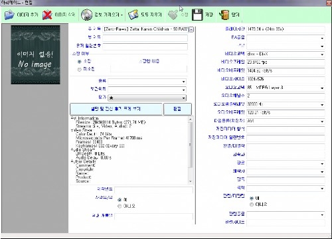332x239 pixels.
Task: Open the DVD disc fetch-info toolbar button
Action: [86, 15]
